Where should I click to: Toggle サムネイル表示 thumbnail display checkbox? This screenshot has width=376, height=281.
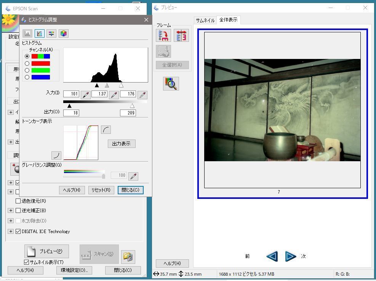(27, 262)
